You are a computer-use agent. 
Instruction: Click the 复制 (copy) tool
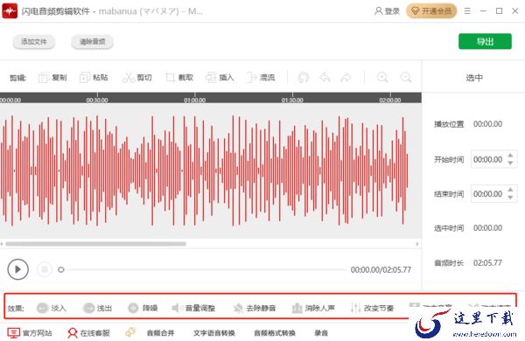click(x=52, y=78)
